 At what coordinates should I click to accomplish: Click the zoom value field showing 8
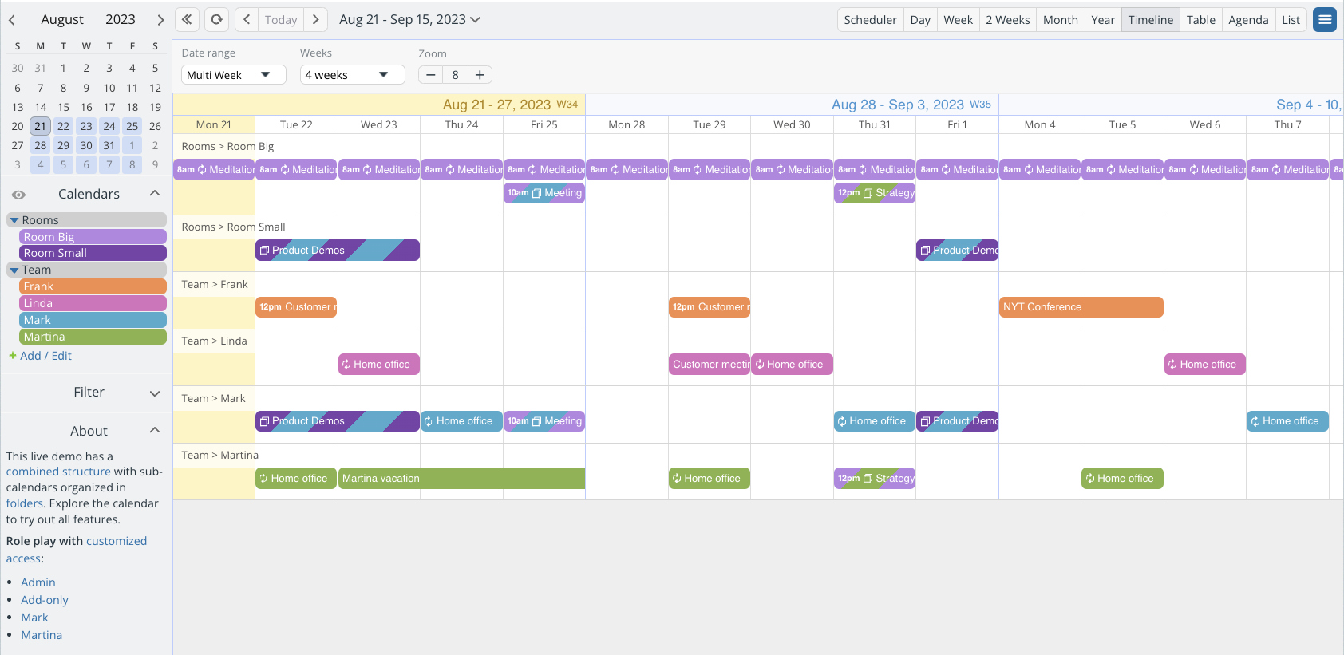[x=455, y=75]
